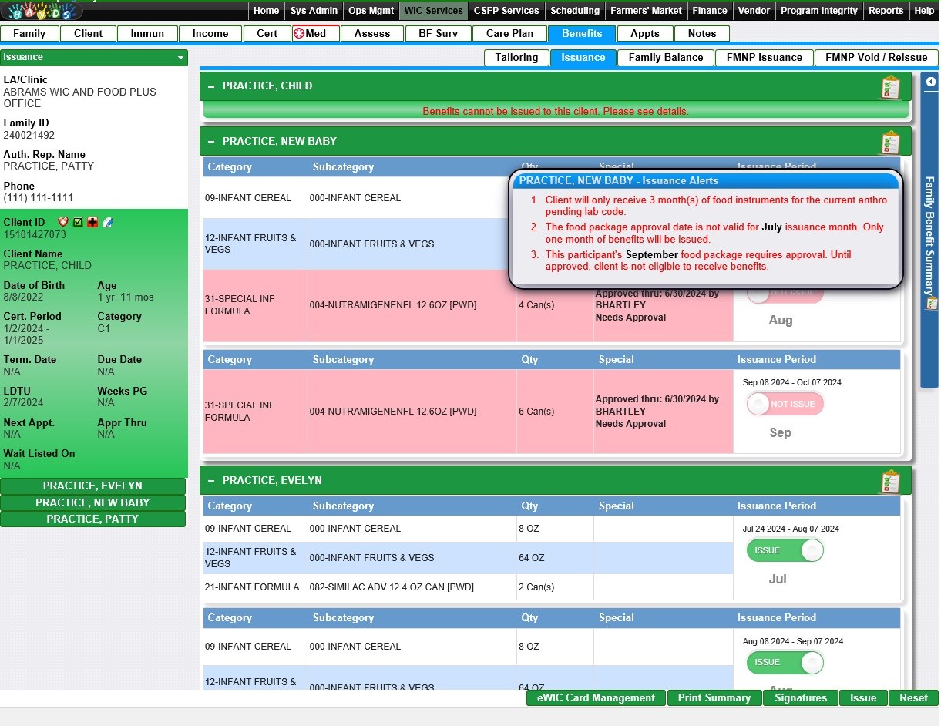Open issuance alerts clipboard for PRACTICE, EVELYN
This screenshot has height=726, width=941.
[x=890, y=482]
